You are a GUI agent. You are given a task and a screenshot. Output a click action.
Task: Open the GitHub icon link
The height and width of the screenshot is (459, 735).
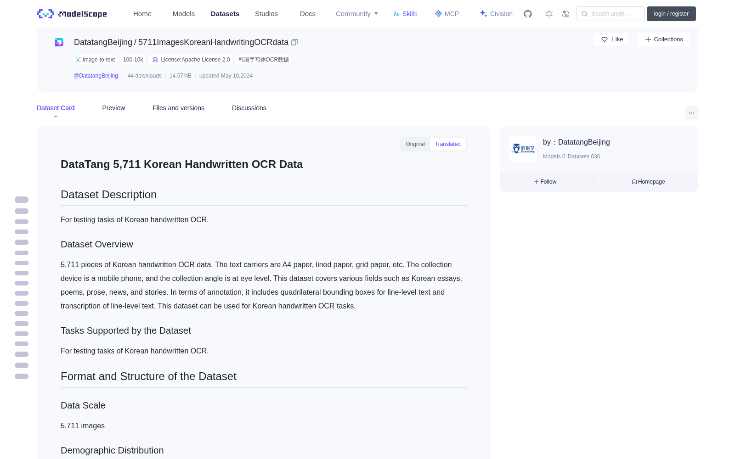pos(528,14)
